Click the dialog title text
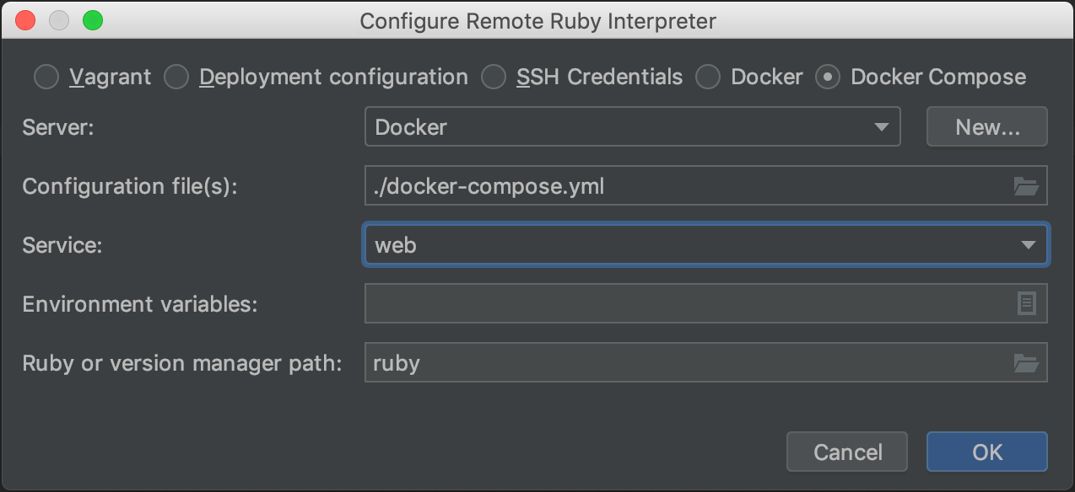The width and height of the screenshot is (1075, 492). [537, 21]
